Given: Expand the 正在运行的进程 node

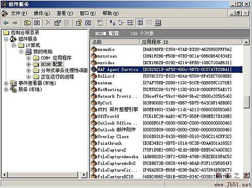Looking at the screenshot, I should click(29, 77).
